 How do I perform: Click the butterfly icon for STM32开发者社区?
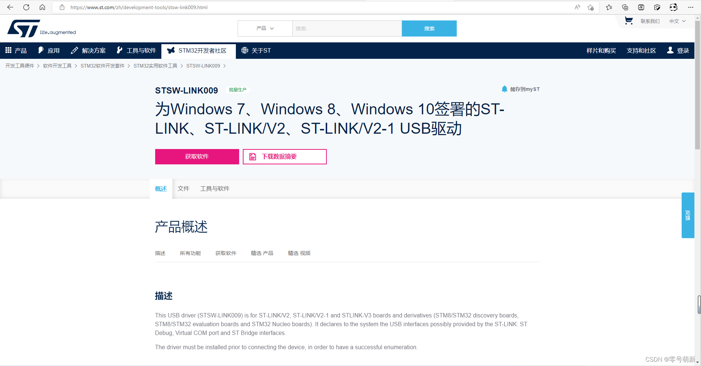coord(171,50)
